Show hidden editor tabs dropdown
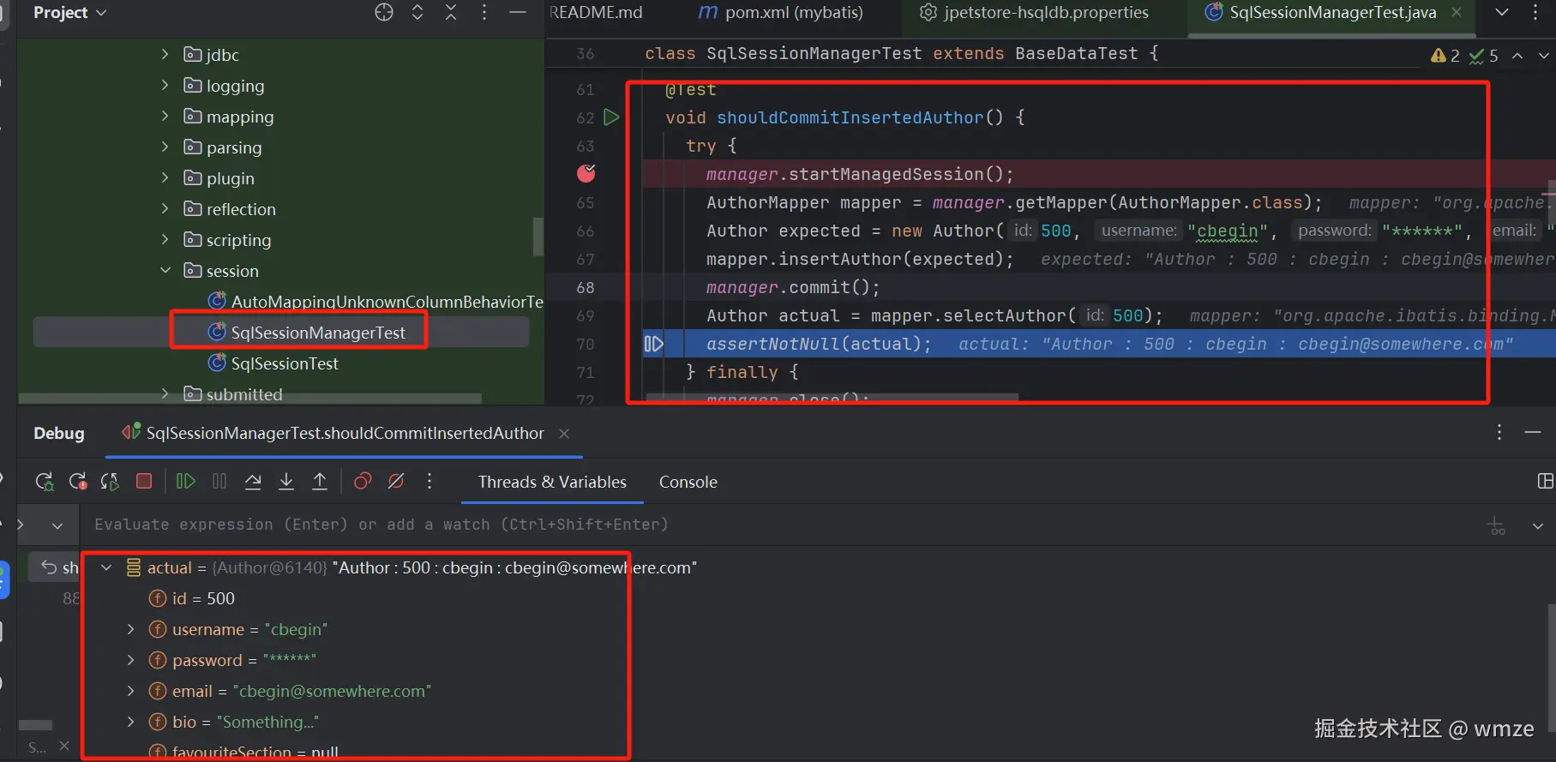The width and height of the screenshot is (1556, 762). coord(1502,12)
